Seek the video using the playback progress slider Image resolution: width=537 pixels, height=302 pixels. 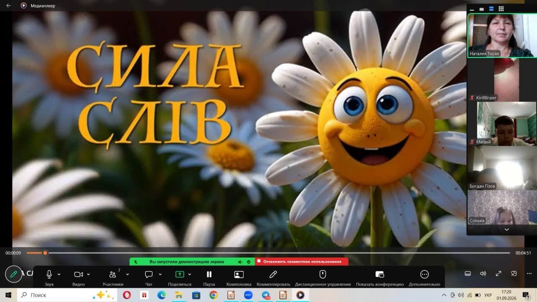click(268, 253)
